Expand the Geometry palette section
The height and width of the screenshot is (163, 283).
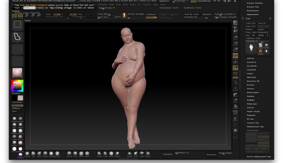coord(251,62)
